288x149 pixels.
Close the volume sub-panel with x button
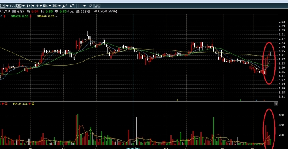pyautogui.click(x=276, y=104)
